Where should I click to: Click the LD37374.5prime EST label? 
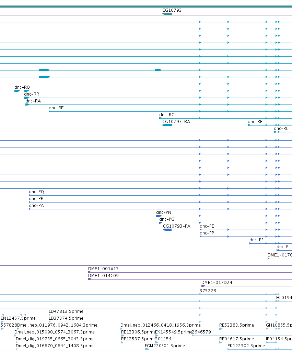click(x=66, y=318)
